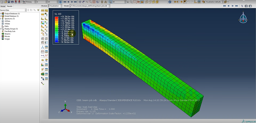Save with the floppy disk icon
This screenshot has width=256, height=123.
point(9,2)
